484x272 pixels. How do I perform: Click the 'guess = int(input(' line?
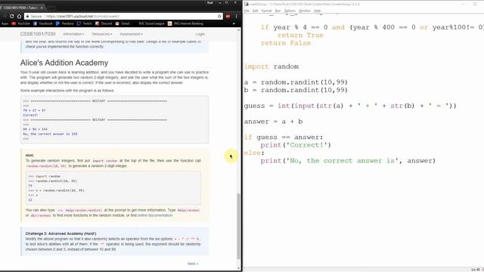point(350,106)
